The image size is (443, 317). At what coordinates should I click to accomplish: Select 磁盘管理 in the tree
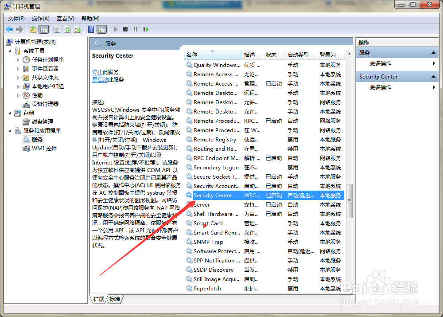pyautogui.click(x=43, y=121)
